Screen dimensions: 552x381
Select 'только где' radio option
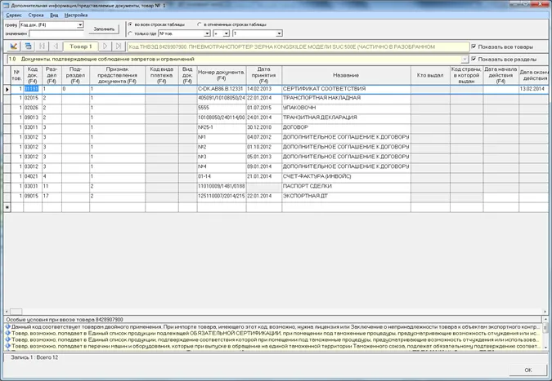point(130,33)
